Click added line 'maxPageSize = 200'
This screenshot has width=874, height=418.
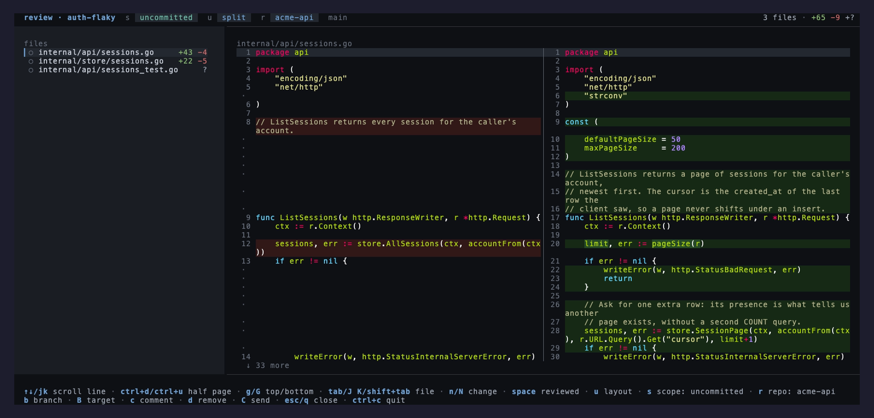point(707,148)
